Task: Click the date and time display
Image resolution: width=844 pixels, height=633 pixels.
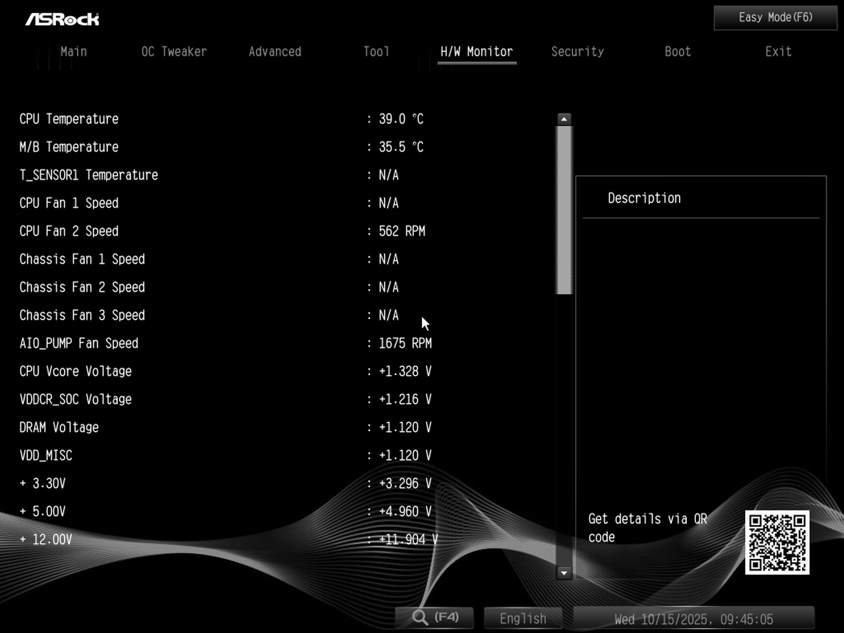Action: (693, 619)
